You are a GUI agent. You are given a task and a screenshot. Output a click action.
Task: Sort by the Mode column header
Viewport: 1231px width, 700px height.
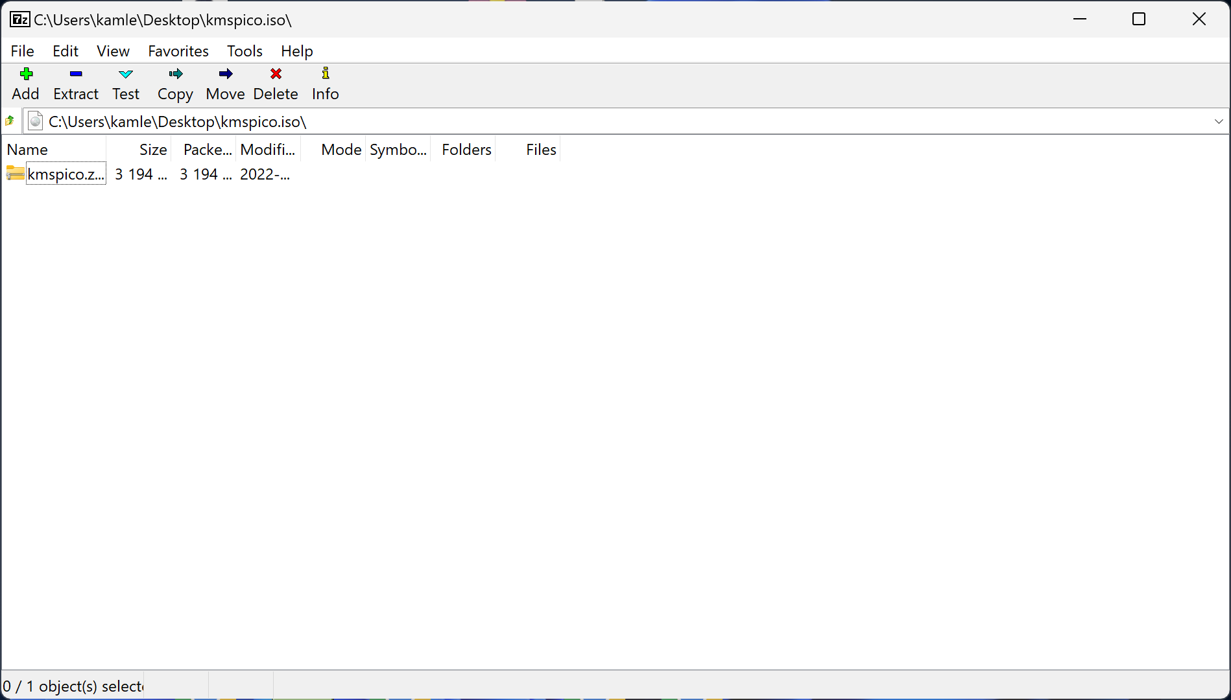coord(333,150)
